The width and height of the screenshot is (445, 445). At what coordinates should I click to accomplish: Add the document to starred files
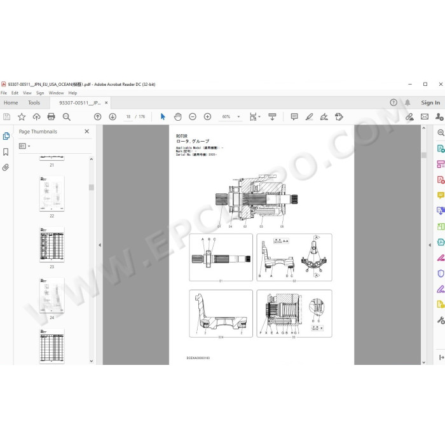tap(22, 116)
